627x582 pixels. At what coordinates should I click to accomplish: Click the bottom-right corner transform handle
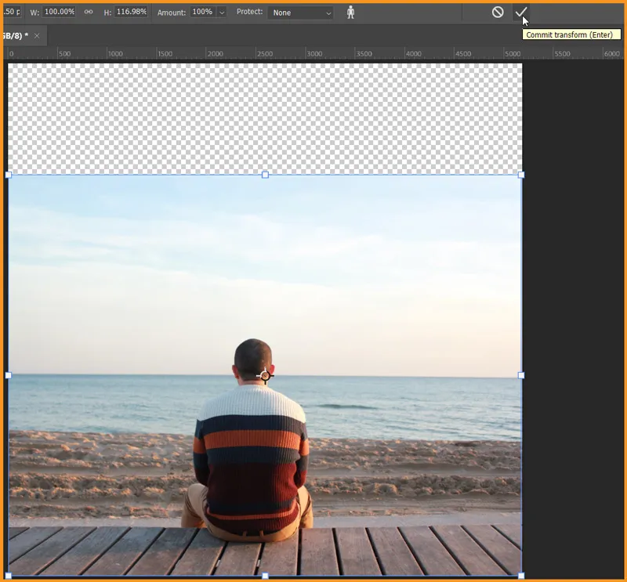521,576
